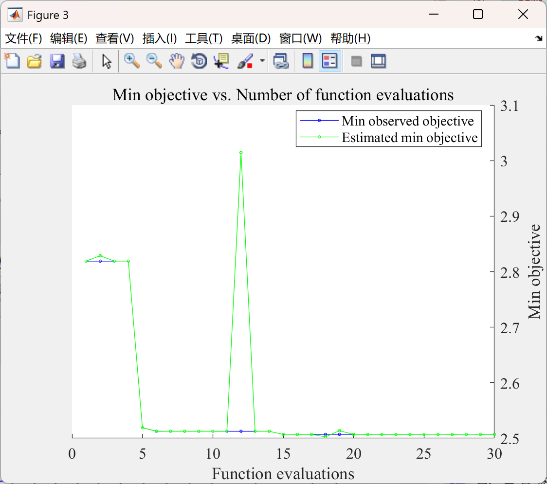
Task: Select the Pan hand tool
Action: (177, 61)
